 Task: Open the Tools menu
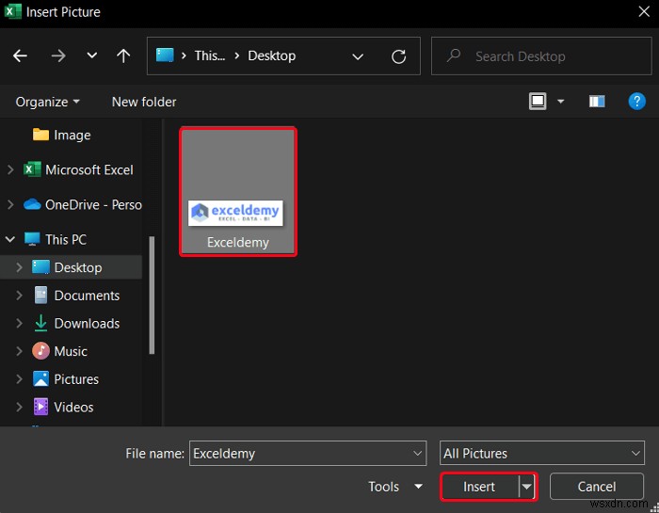394,487
